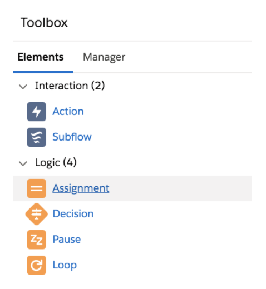Collapse the Logic section chevron
The image size is (266, 289).
(23, 163)
